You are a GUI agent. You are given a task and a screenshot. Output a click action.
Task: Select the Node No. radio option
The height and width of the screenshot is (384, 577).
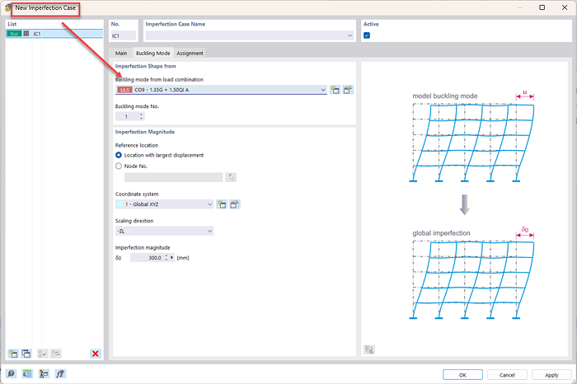119,166
